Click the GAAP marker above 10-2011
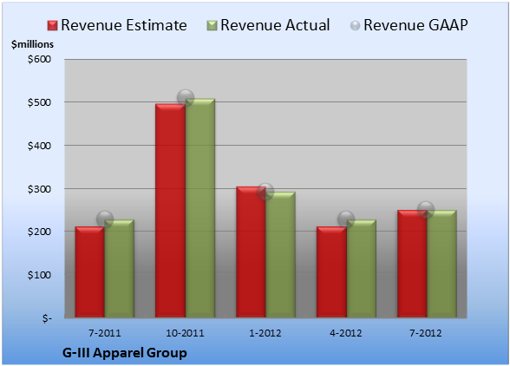Image resolution: width=510 pixels, height=366 pixels. 186,97
